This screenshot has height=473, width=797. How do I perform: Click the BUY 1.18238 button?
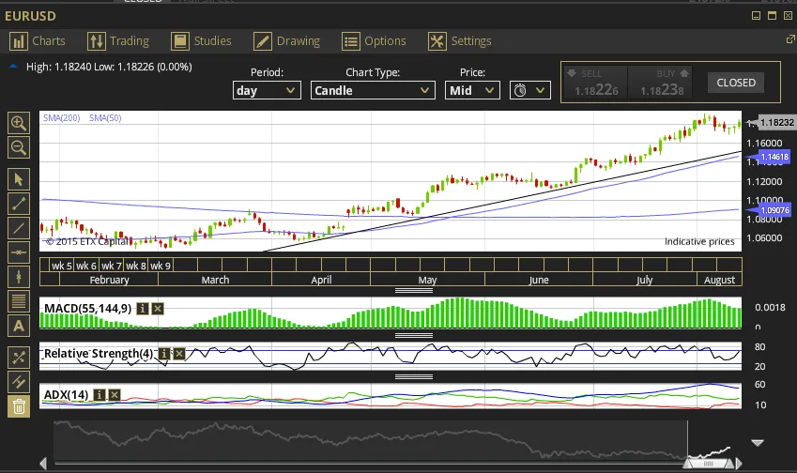(662, 83)
